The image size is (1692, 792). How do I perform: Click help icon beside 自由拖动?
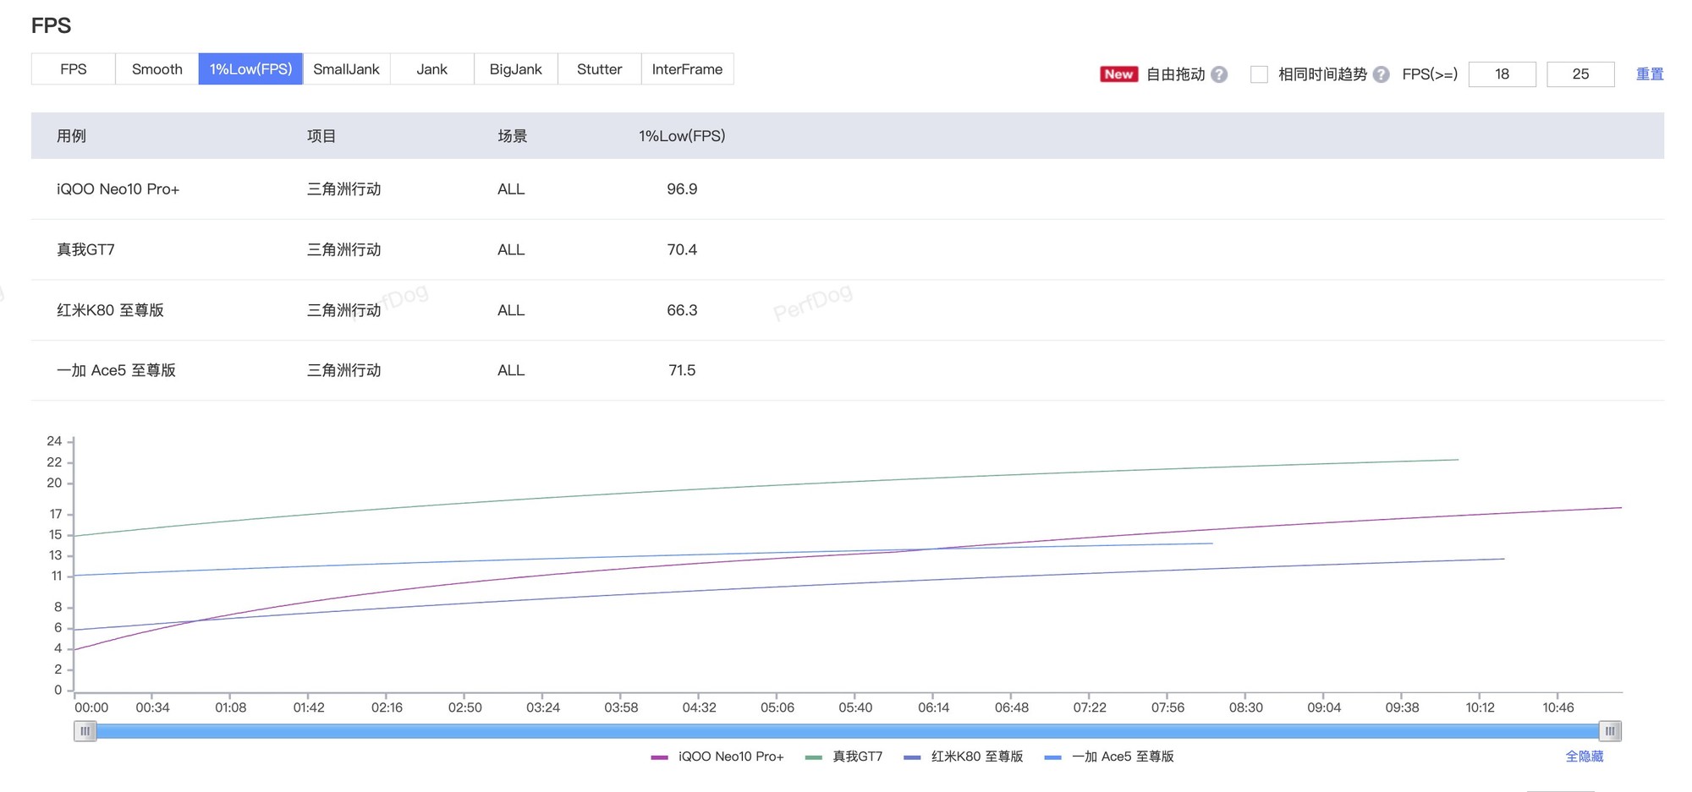tap(1218, 74)
